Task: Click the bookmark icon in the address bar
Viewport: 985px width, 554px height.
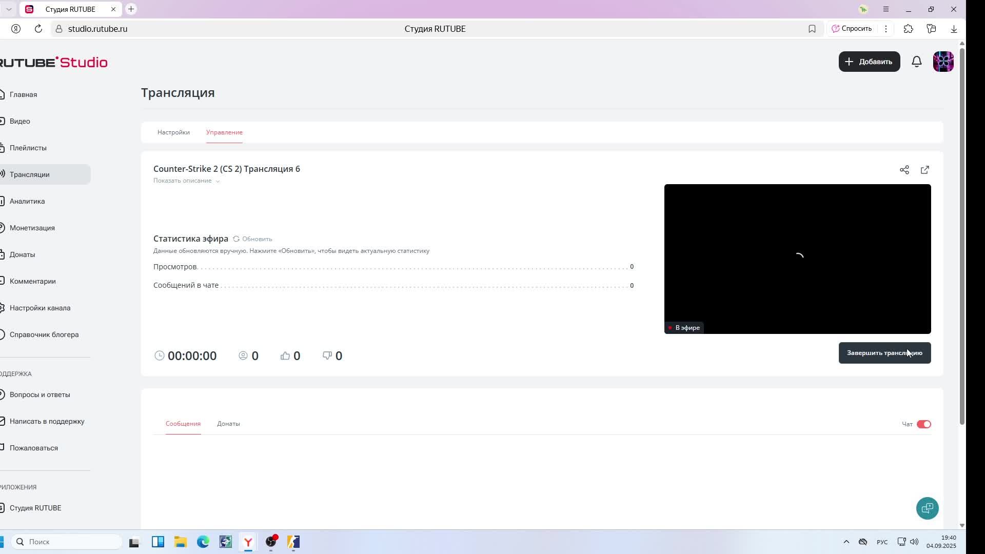Action: [812, 29]
